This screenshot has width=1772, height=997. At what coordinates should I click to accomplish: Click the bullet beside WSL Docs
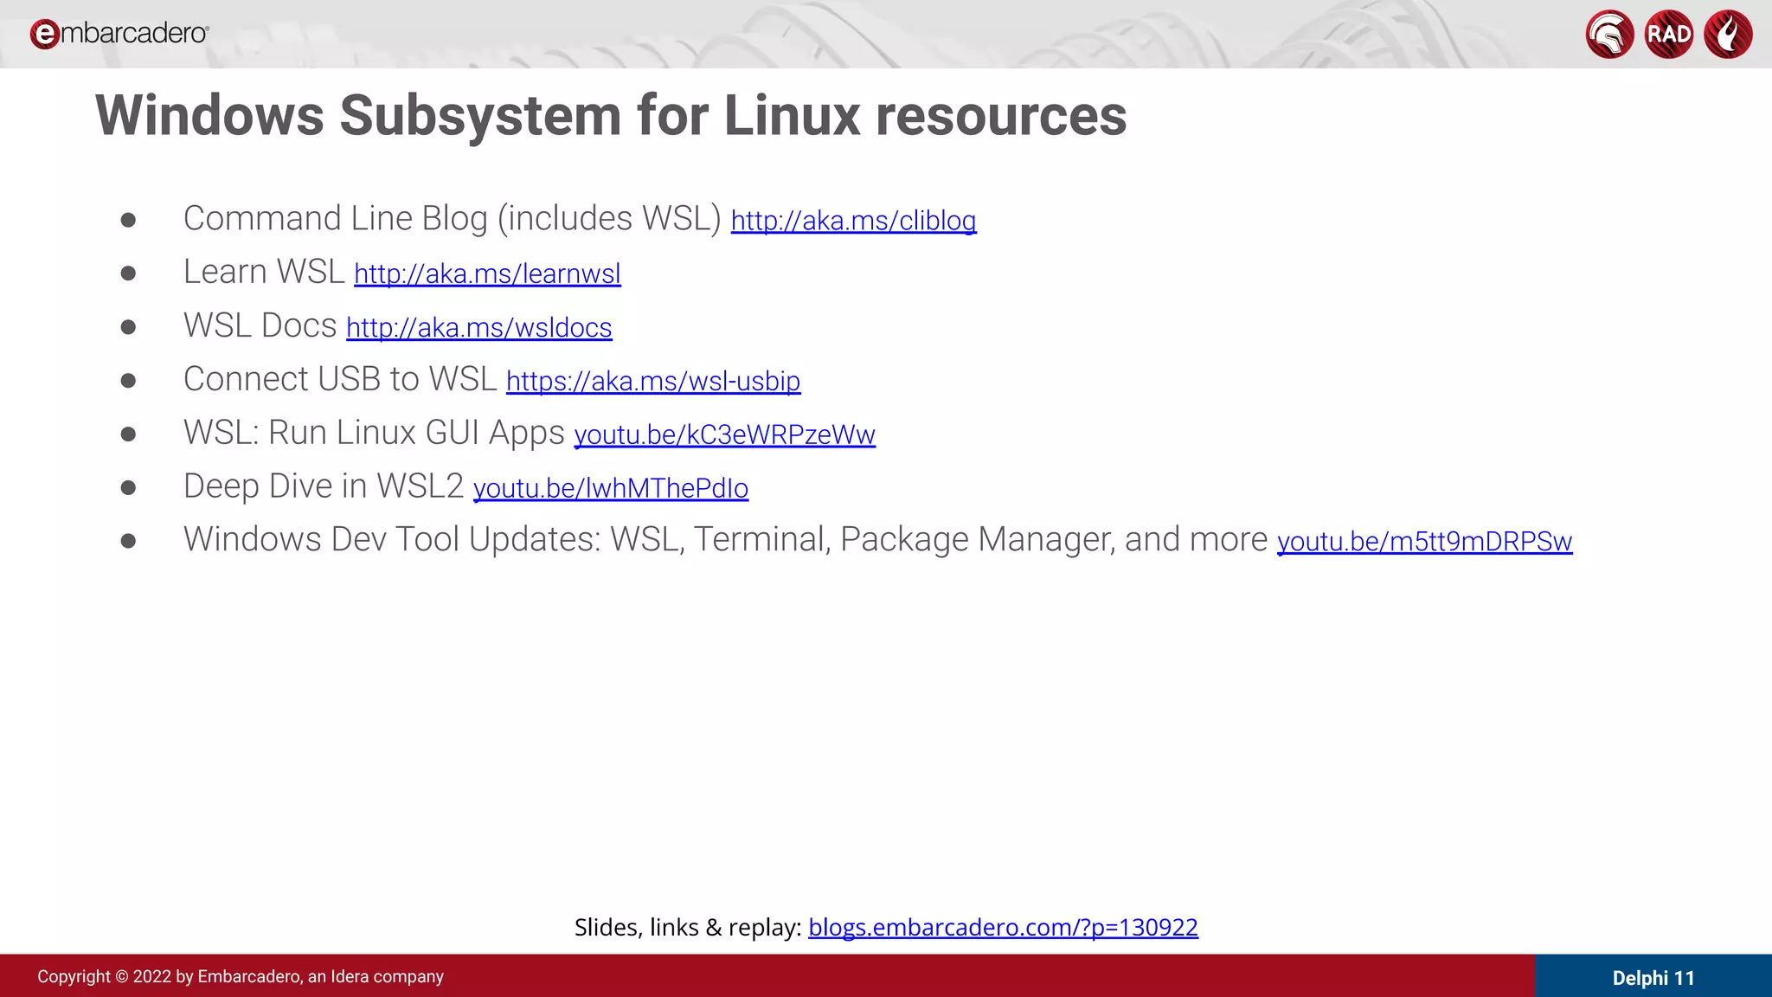[128, 326]
